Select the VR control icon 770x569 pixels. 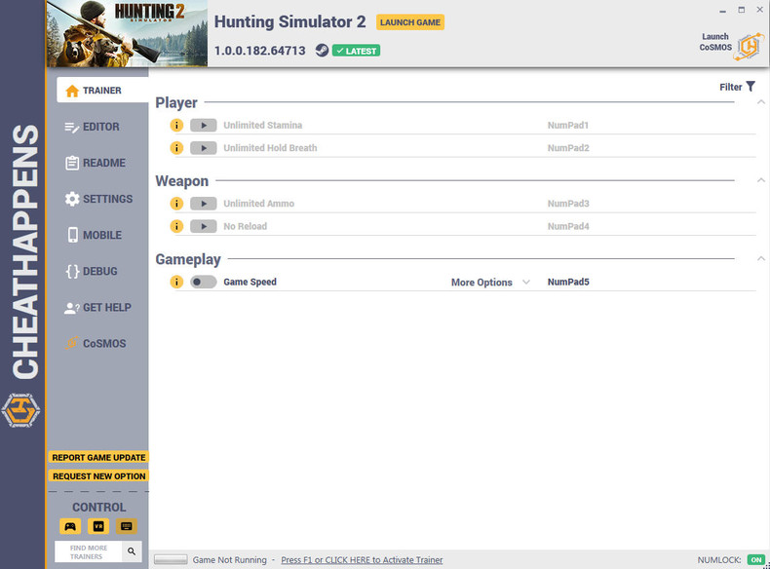point(98,526)
